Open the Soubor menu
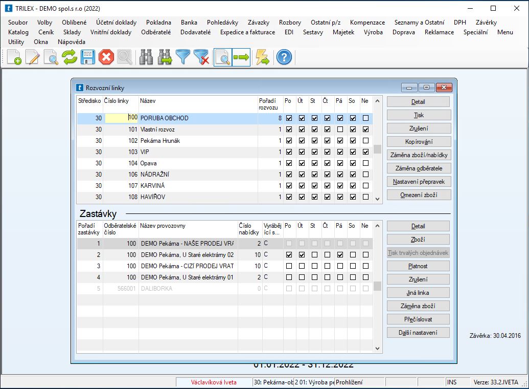The height and width of the screenshot is (389, 529). (x=18, y=23)
